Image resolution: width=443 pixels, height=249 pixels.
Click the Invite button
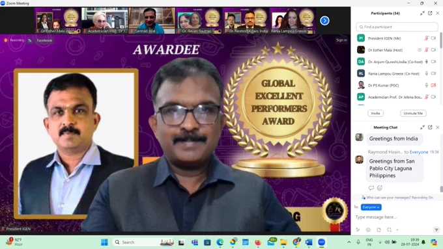pyautogui.click(x=375, y=113)
